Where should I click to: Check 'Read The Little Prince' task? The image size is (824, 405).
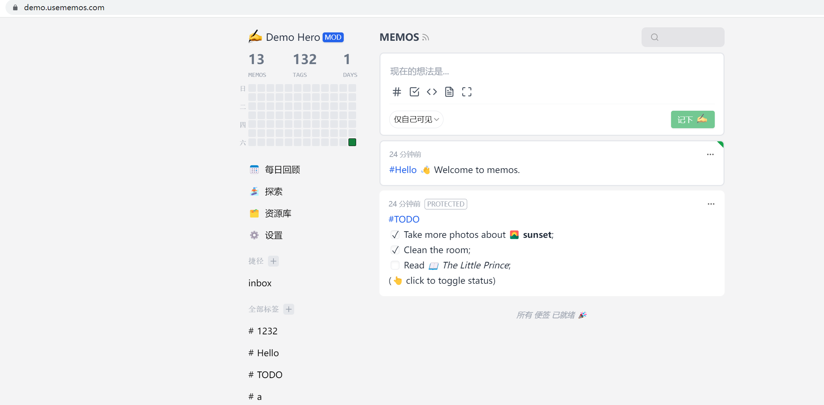(395, 265)
